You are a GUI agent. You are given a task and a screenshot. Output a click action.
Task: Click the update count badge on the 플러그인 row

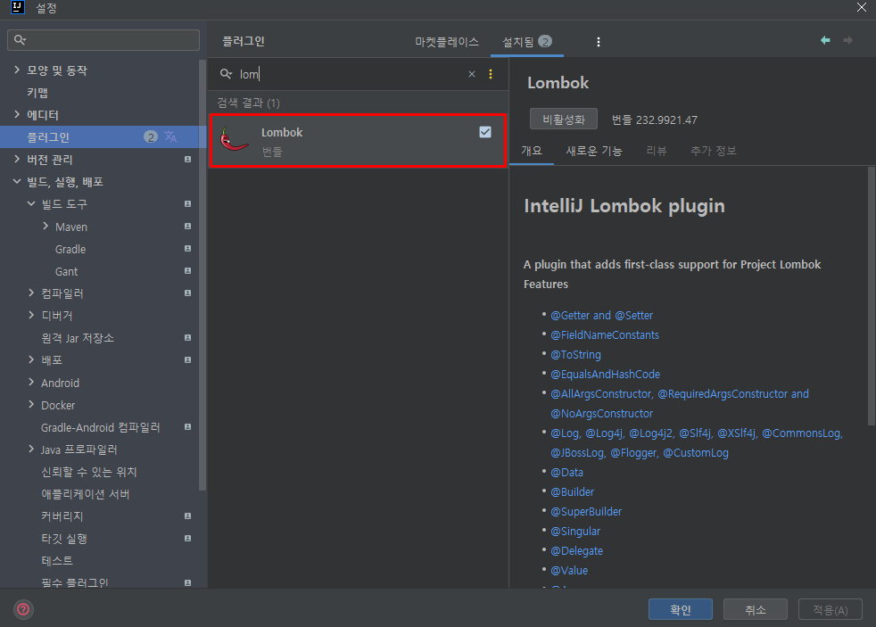(150, 136)
